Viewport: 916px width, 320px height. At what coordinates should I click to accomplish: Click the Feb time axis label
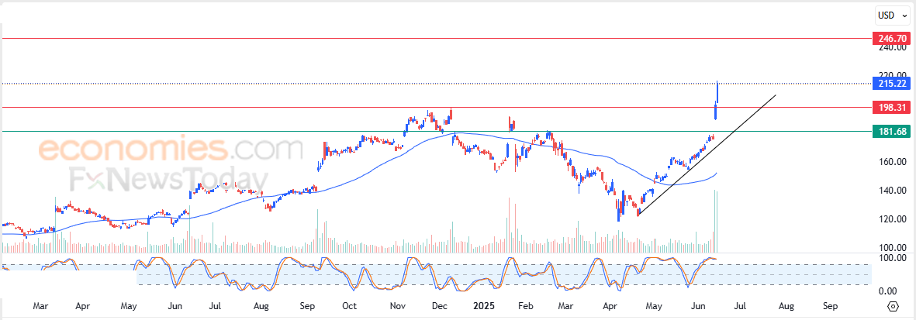[527, 306]
